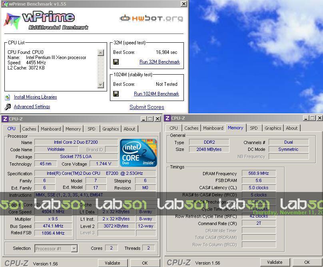Open About tab in right CPU-Z window
Image resolution: width=323 pixels, height=267 pixels.
coord(292,128)
